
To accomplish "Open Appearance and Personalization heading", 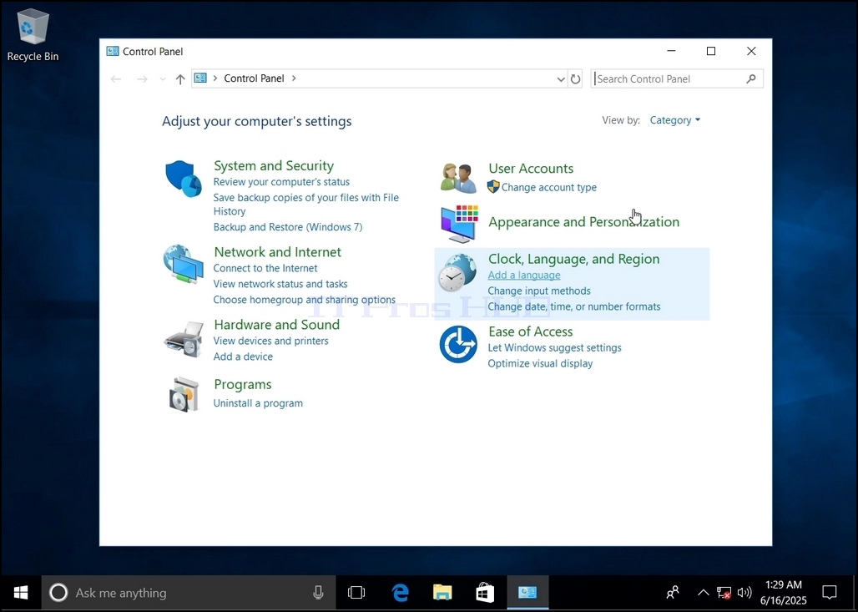I will pos(584,222).
